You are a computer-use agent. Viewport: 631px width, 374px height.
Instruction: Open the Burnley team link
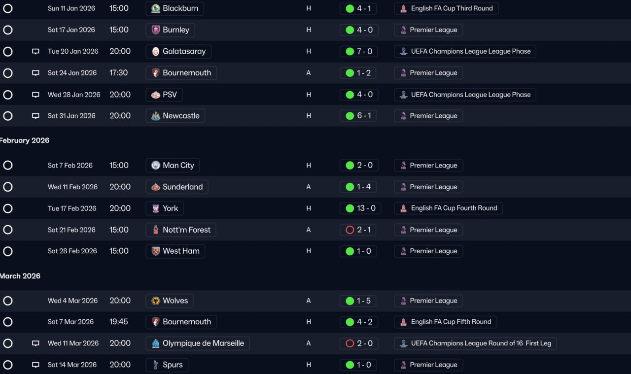point(171,30)
